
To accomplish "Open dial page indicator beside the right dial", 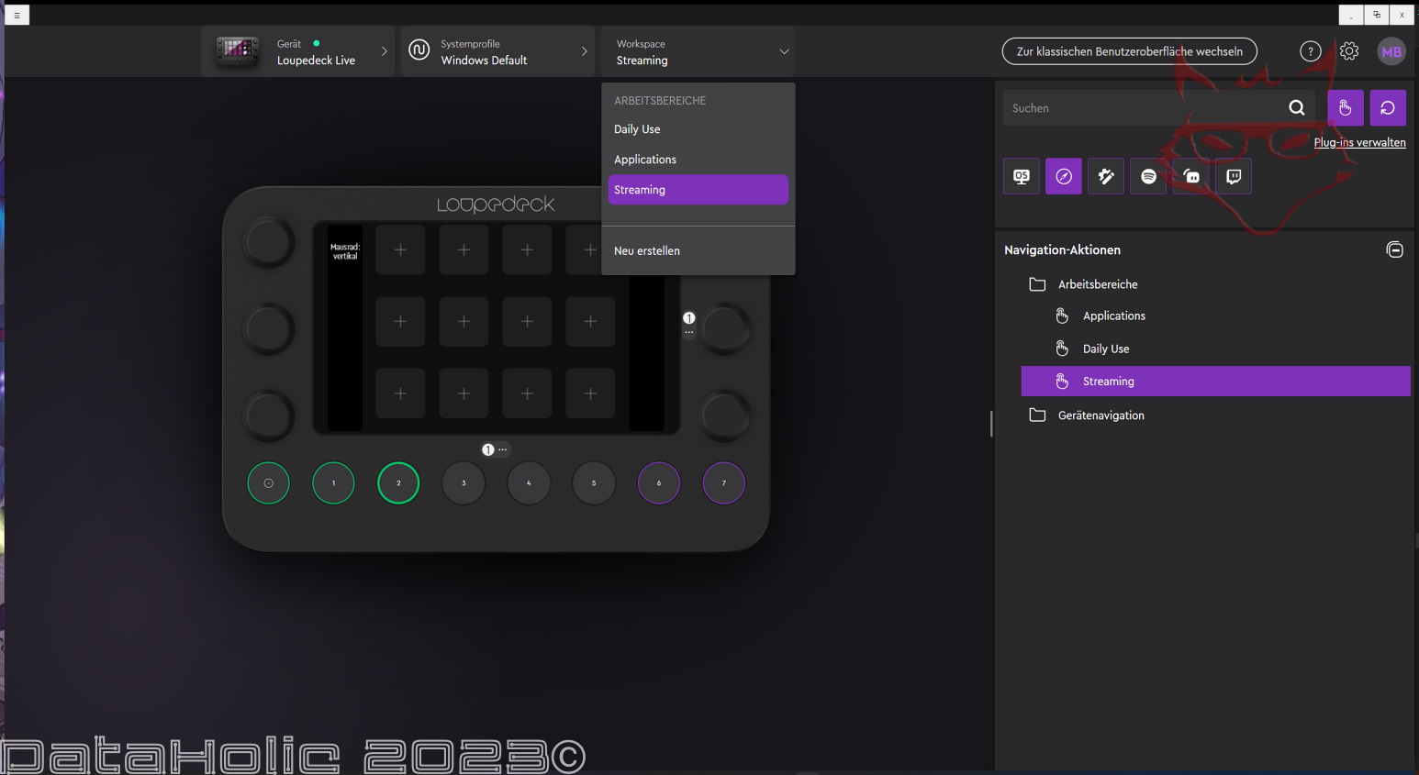I will [689, 324].
